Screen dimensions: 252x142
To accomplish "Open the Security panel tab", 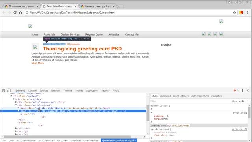I will [105, 90].
